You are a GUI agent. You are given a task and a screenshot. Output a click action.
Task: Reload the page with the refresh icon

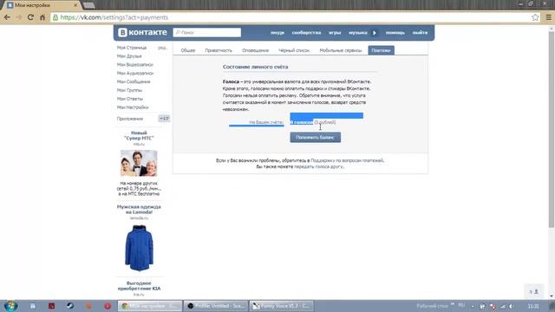click(31, 17)
